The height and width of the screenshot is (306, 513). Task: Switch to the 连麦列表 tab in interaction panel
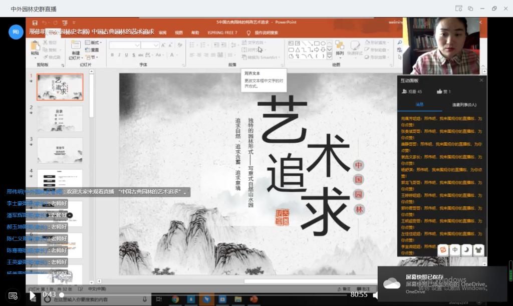point(464,105)
